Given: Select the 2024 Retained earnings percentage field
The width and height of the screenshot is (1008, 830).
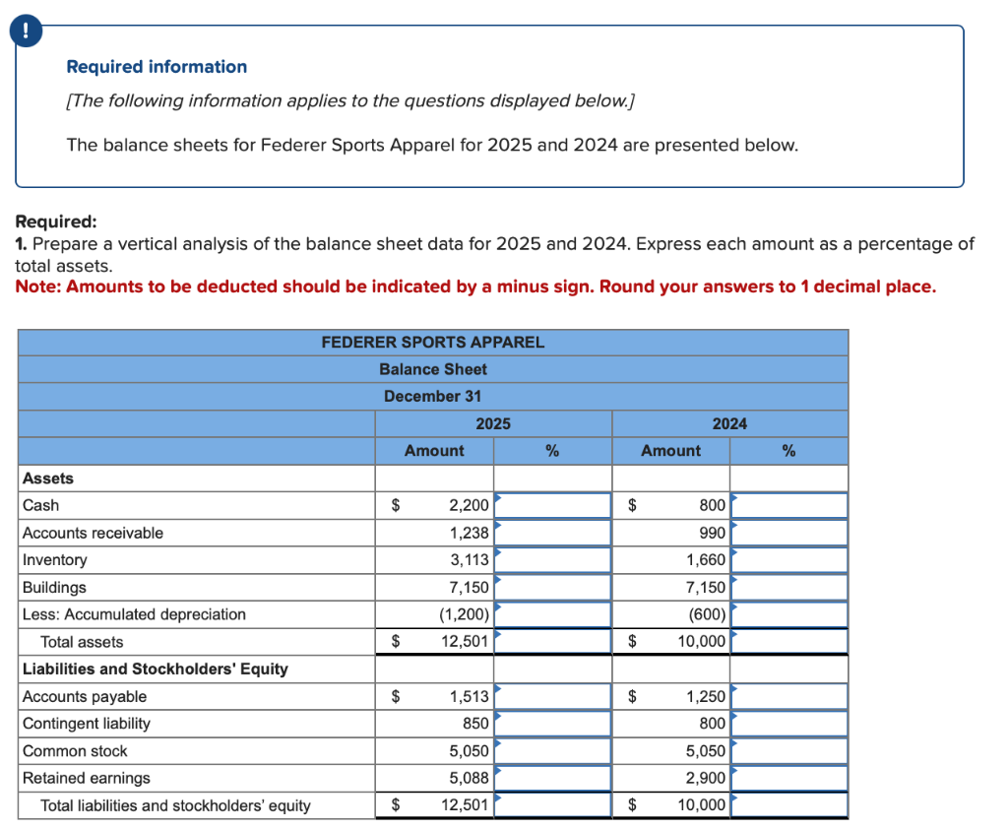Looking at the screenshot, I should click(788, 779).
